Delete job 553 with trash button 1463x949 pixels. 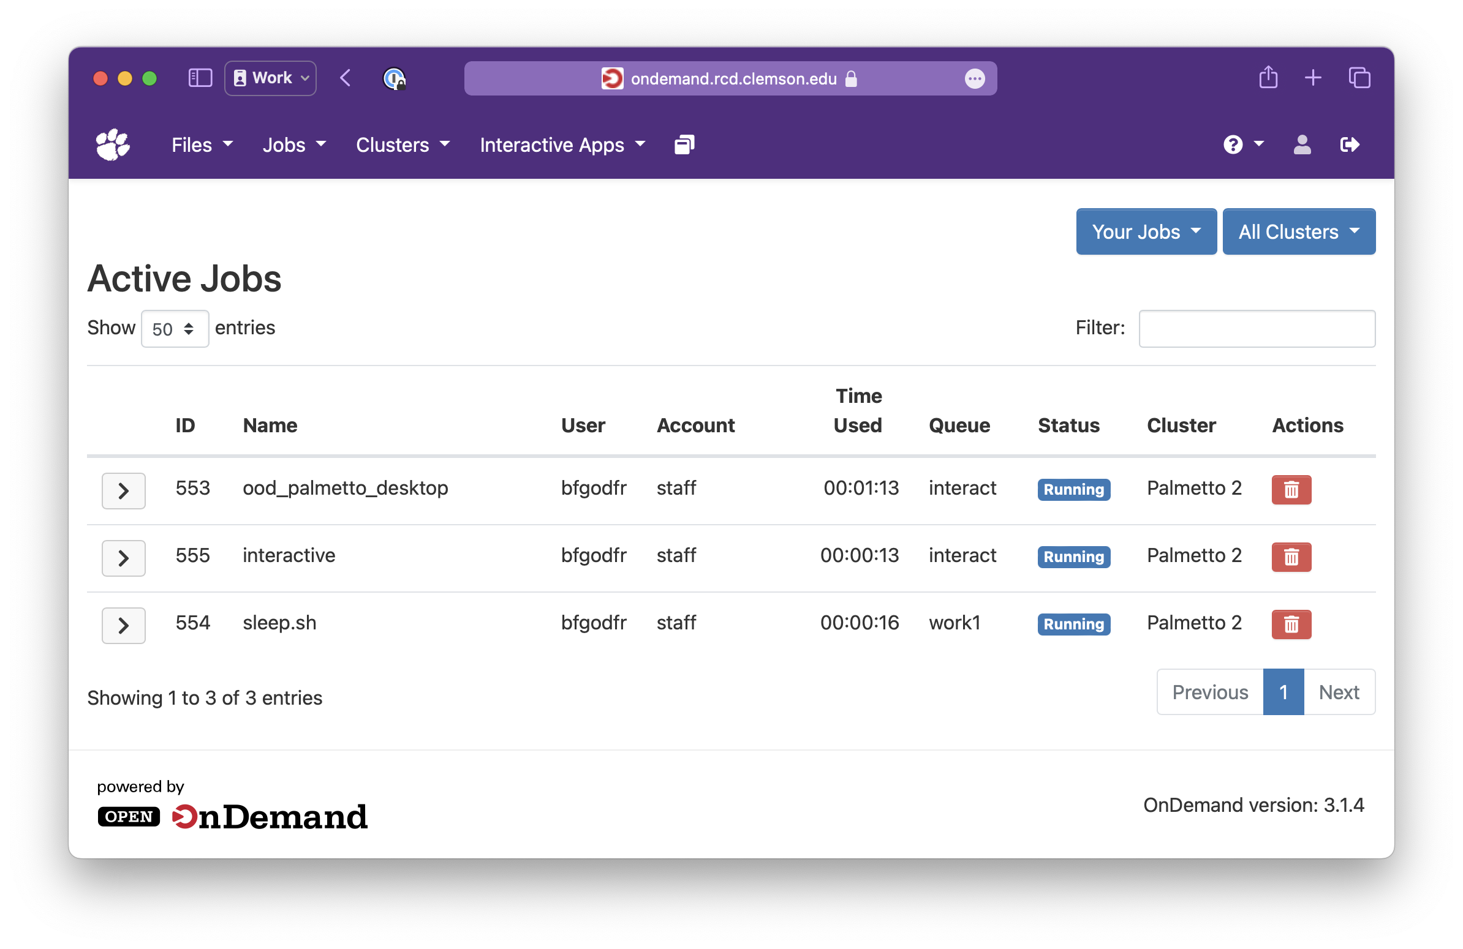[1291, 490]
